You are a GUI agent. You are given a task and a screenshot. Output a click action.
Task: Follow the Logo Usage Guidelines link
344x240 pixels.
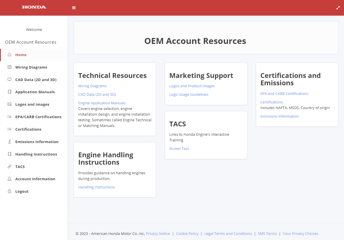(189, 95)
